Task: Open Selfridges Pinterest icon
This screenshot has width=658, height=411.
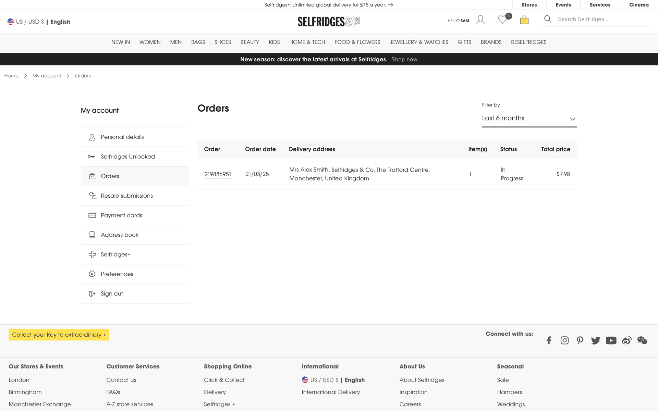Action: tap(580, 340)
